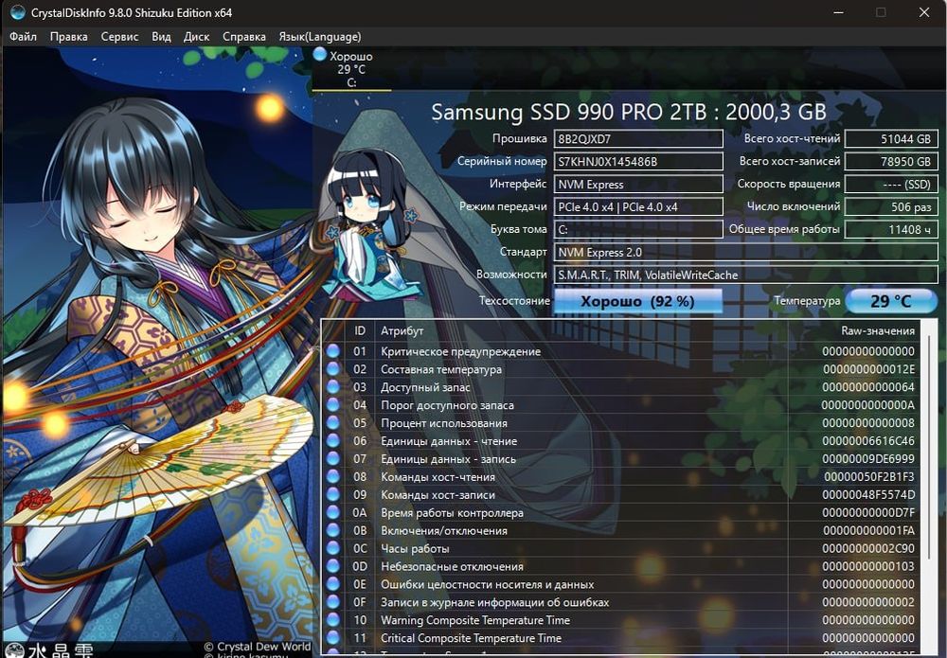Click status orb of attribute 08 Команды хост-чтения

point(332,476)
